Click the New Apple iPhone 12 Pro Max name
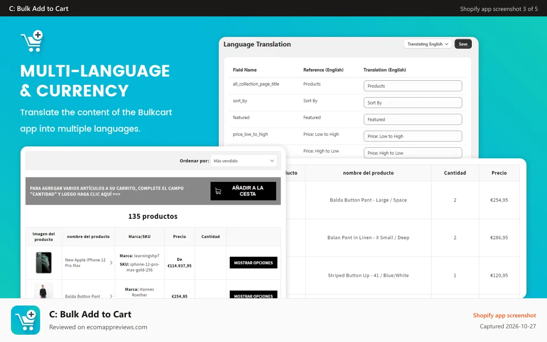Image resolution: width=547 pixels, height=342 pixels. click(85, 263)
